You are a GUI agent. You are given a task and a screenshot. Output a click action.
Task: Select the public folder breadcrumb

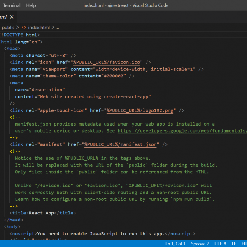[8, 28]
